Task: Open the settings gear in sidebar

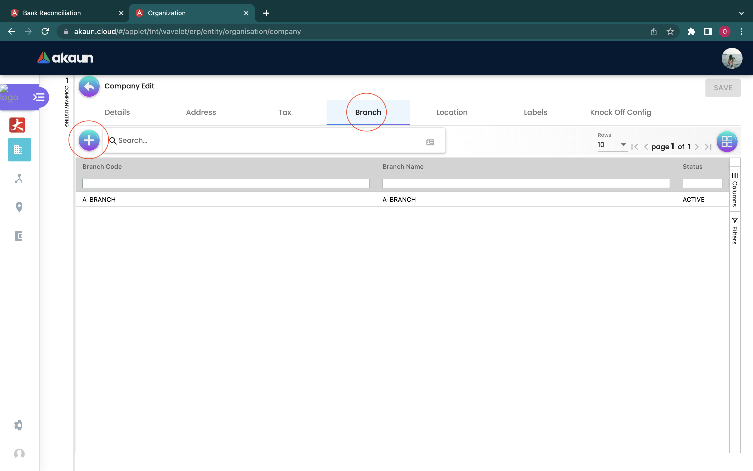Action: 19,425
